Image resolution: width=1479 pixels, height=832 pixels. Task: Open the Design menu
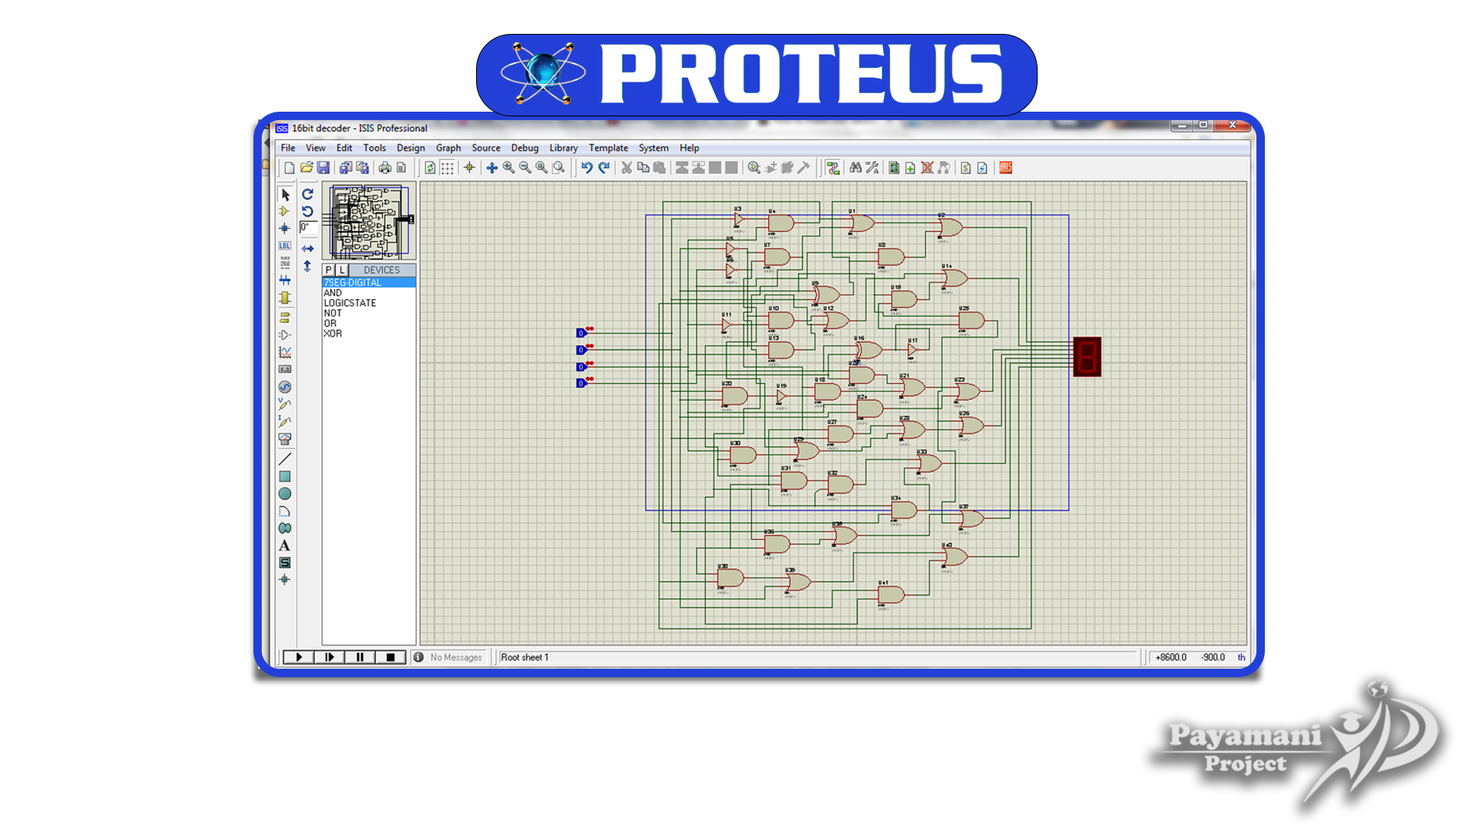(x=411, y=148)
